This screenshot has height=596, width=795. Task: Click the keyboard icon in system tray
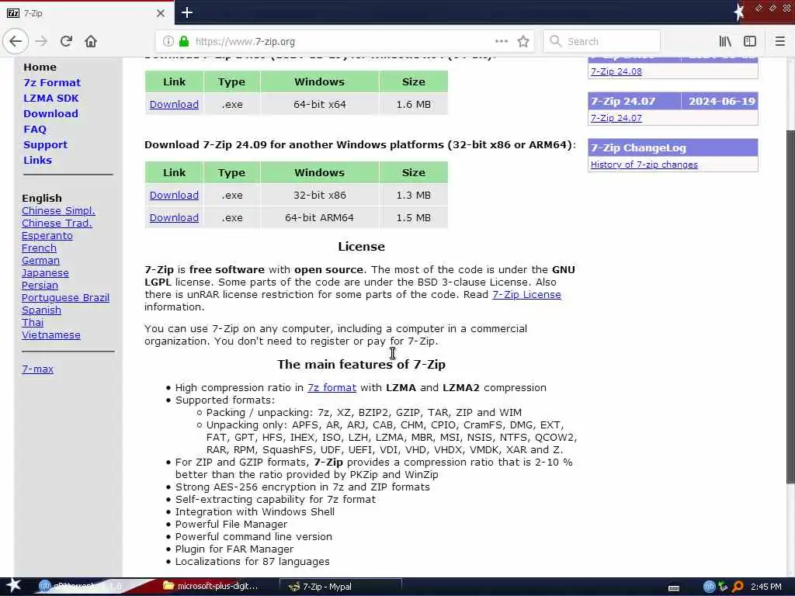click(674, 587)
